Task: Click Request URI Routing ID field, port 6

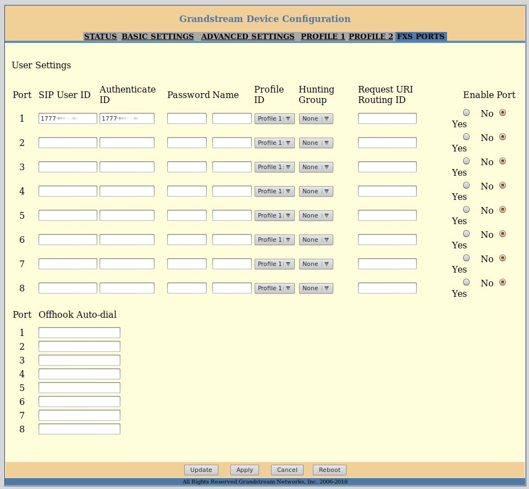Action: [387, 239]
